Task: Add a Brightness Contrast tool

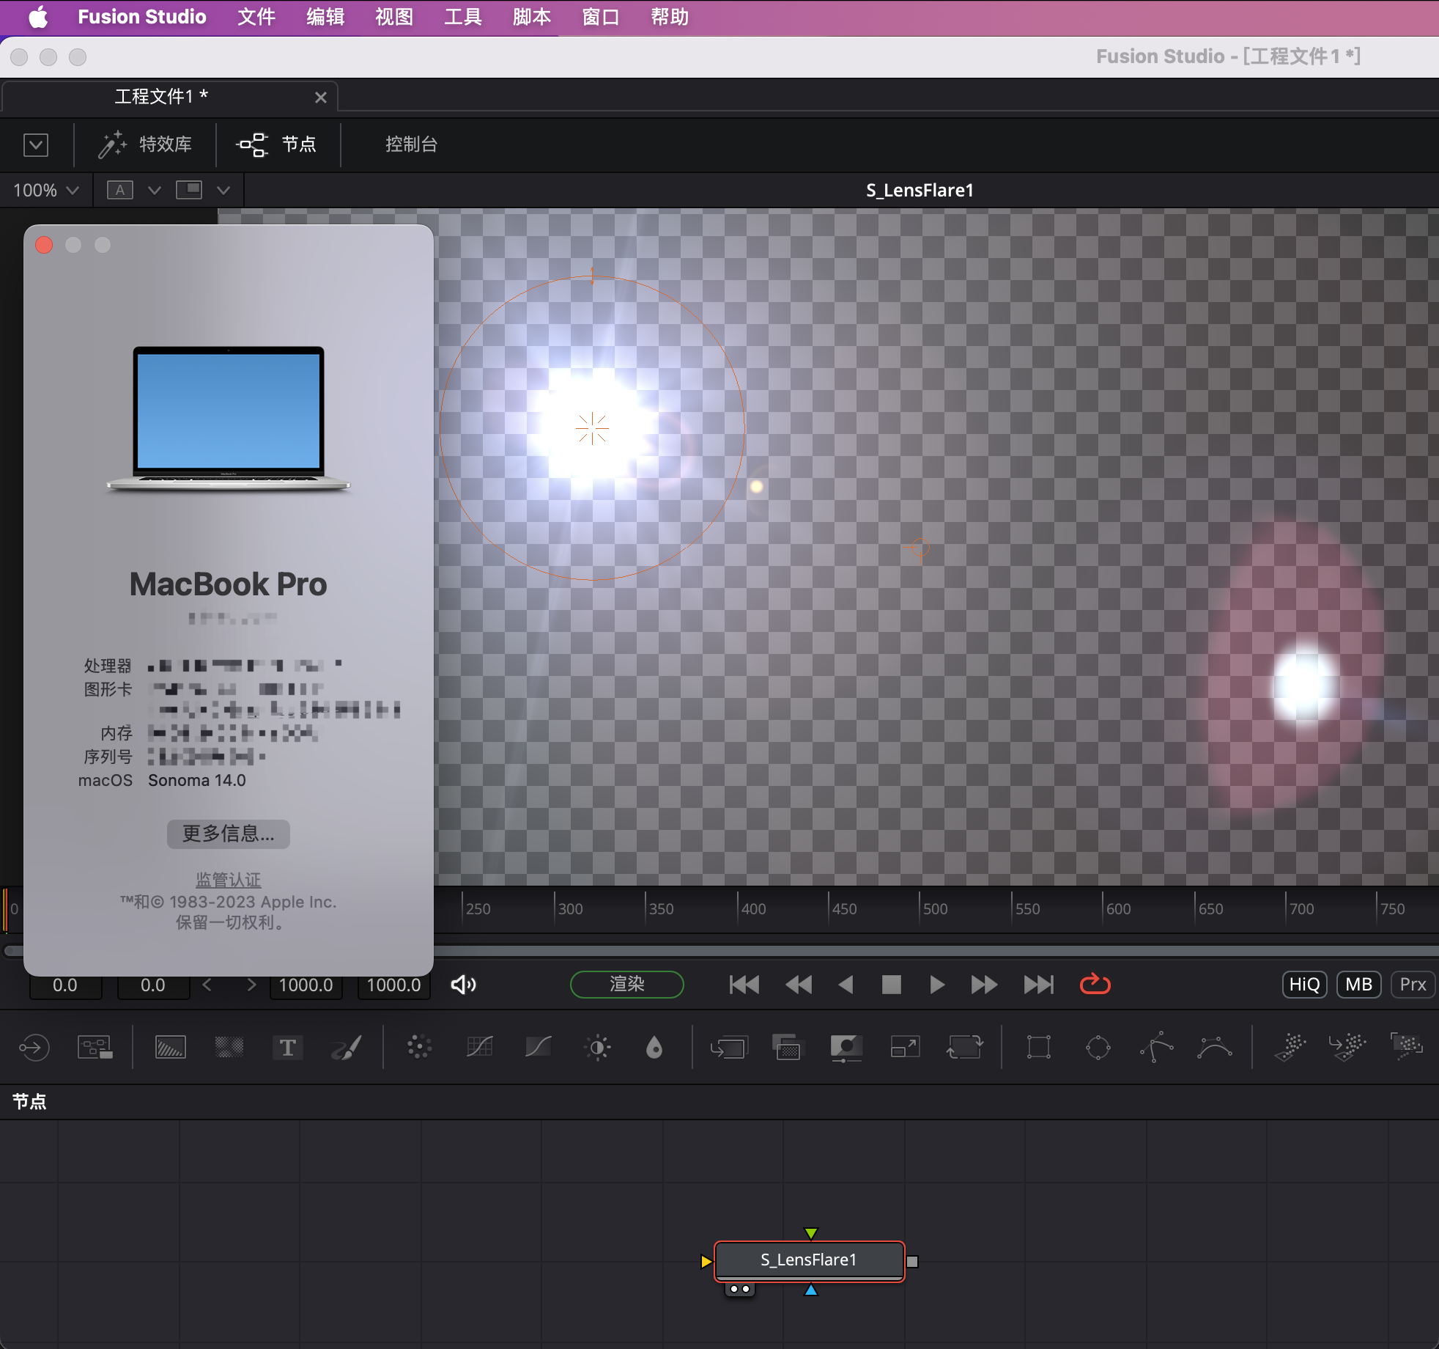Action: (x=598, y=1048)
